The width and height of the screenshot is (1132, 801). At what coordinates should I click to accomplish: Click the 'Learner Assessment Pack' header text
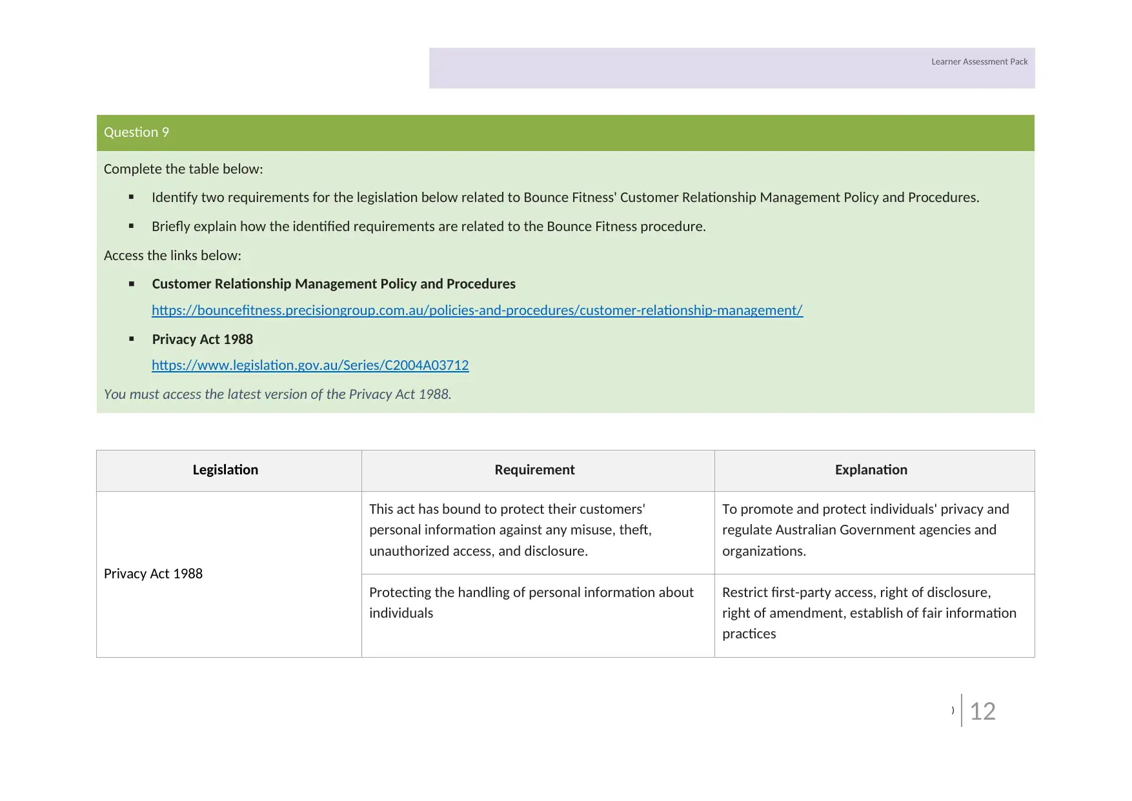click(x=979, y=62)
